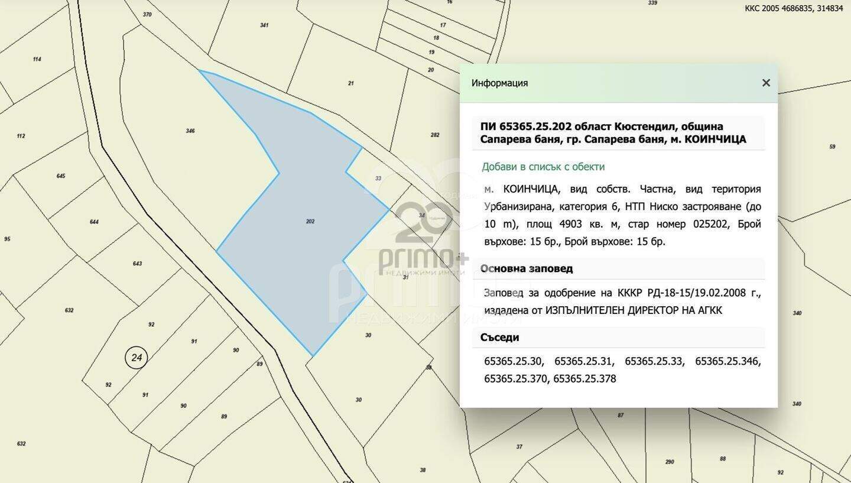Click parcel 20 label on the map

coord(431,70)
